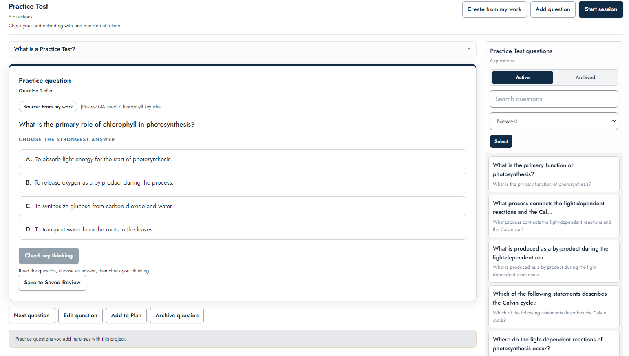This screenshot has height=356, width=629.
Task: Open 'primary function of photosynthesis' question card
Action: click(554, 174)
